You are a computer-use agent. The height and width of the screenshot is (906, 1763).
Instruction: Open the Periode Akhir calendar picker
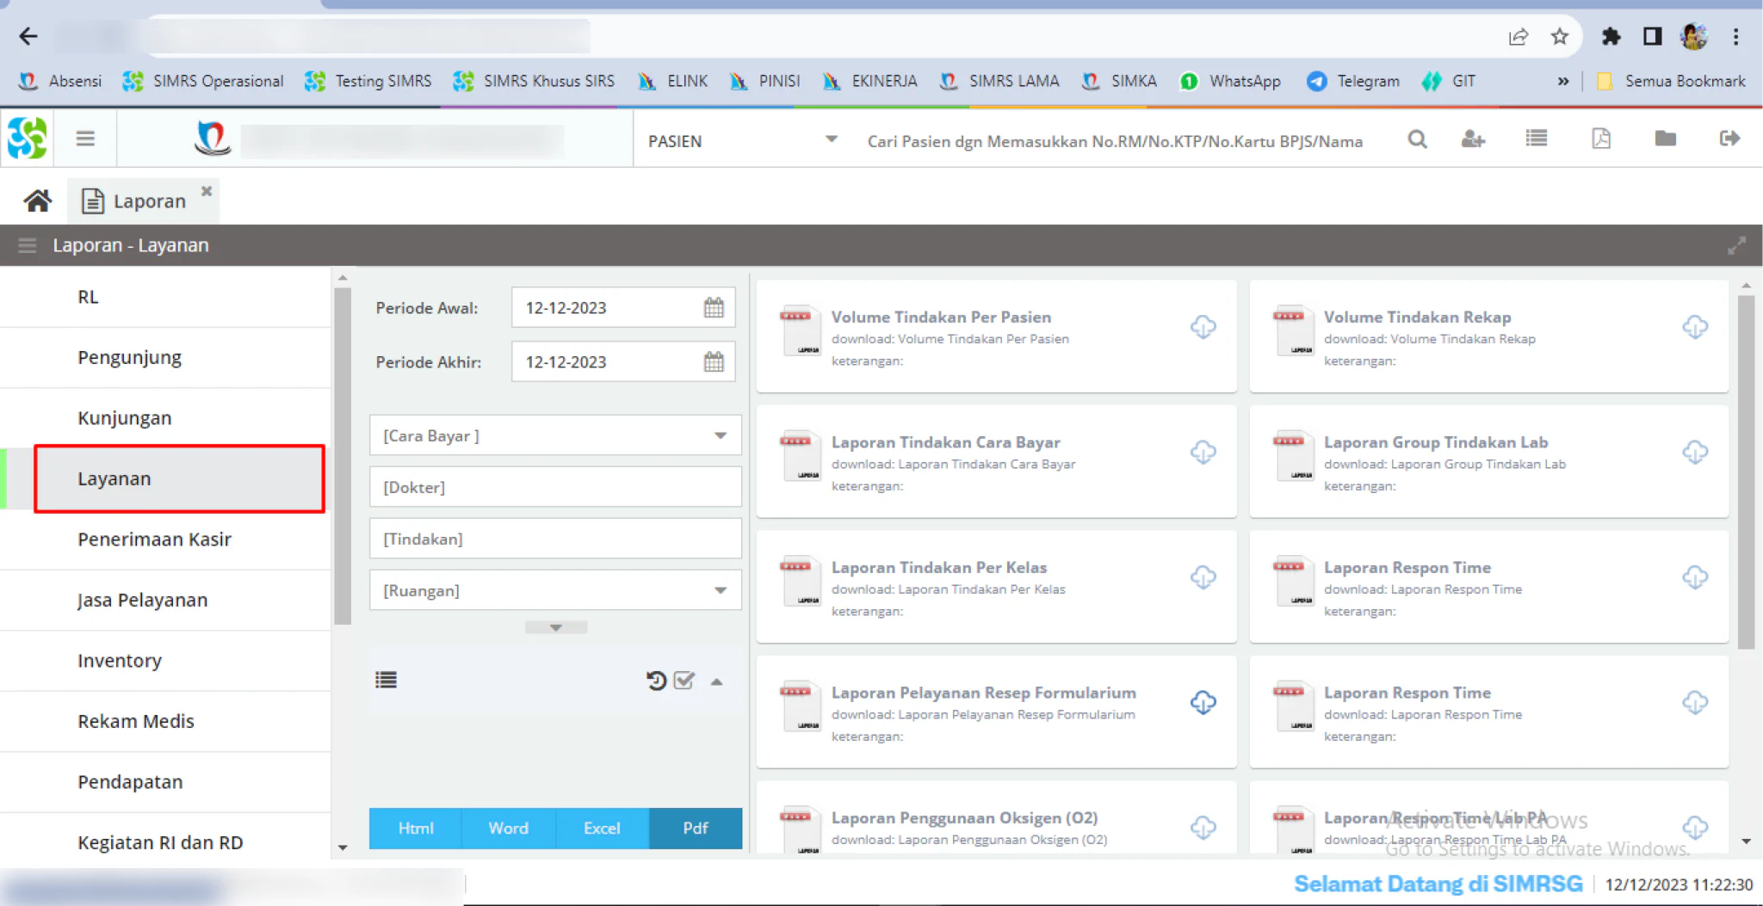coord(714,361)
